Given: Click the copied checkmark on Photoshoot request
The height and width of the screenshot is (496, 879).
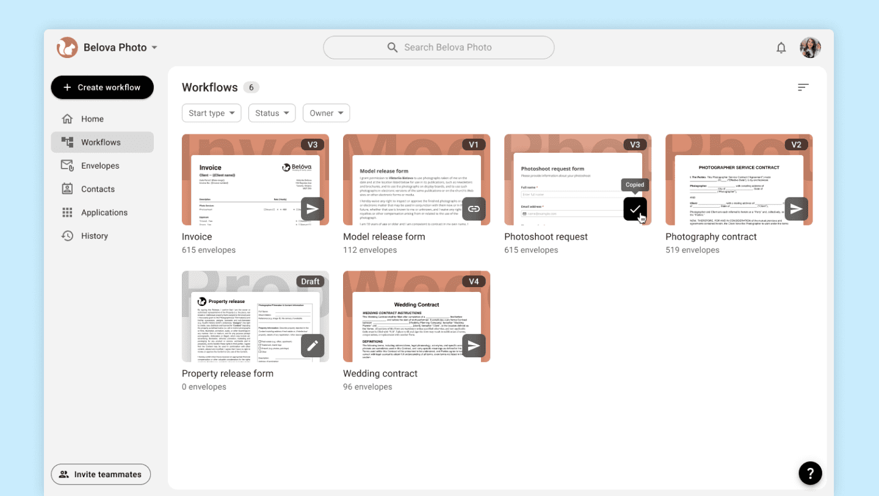Looking at the screenshot, I should click(635, 209).
